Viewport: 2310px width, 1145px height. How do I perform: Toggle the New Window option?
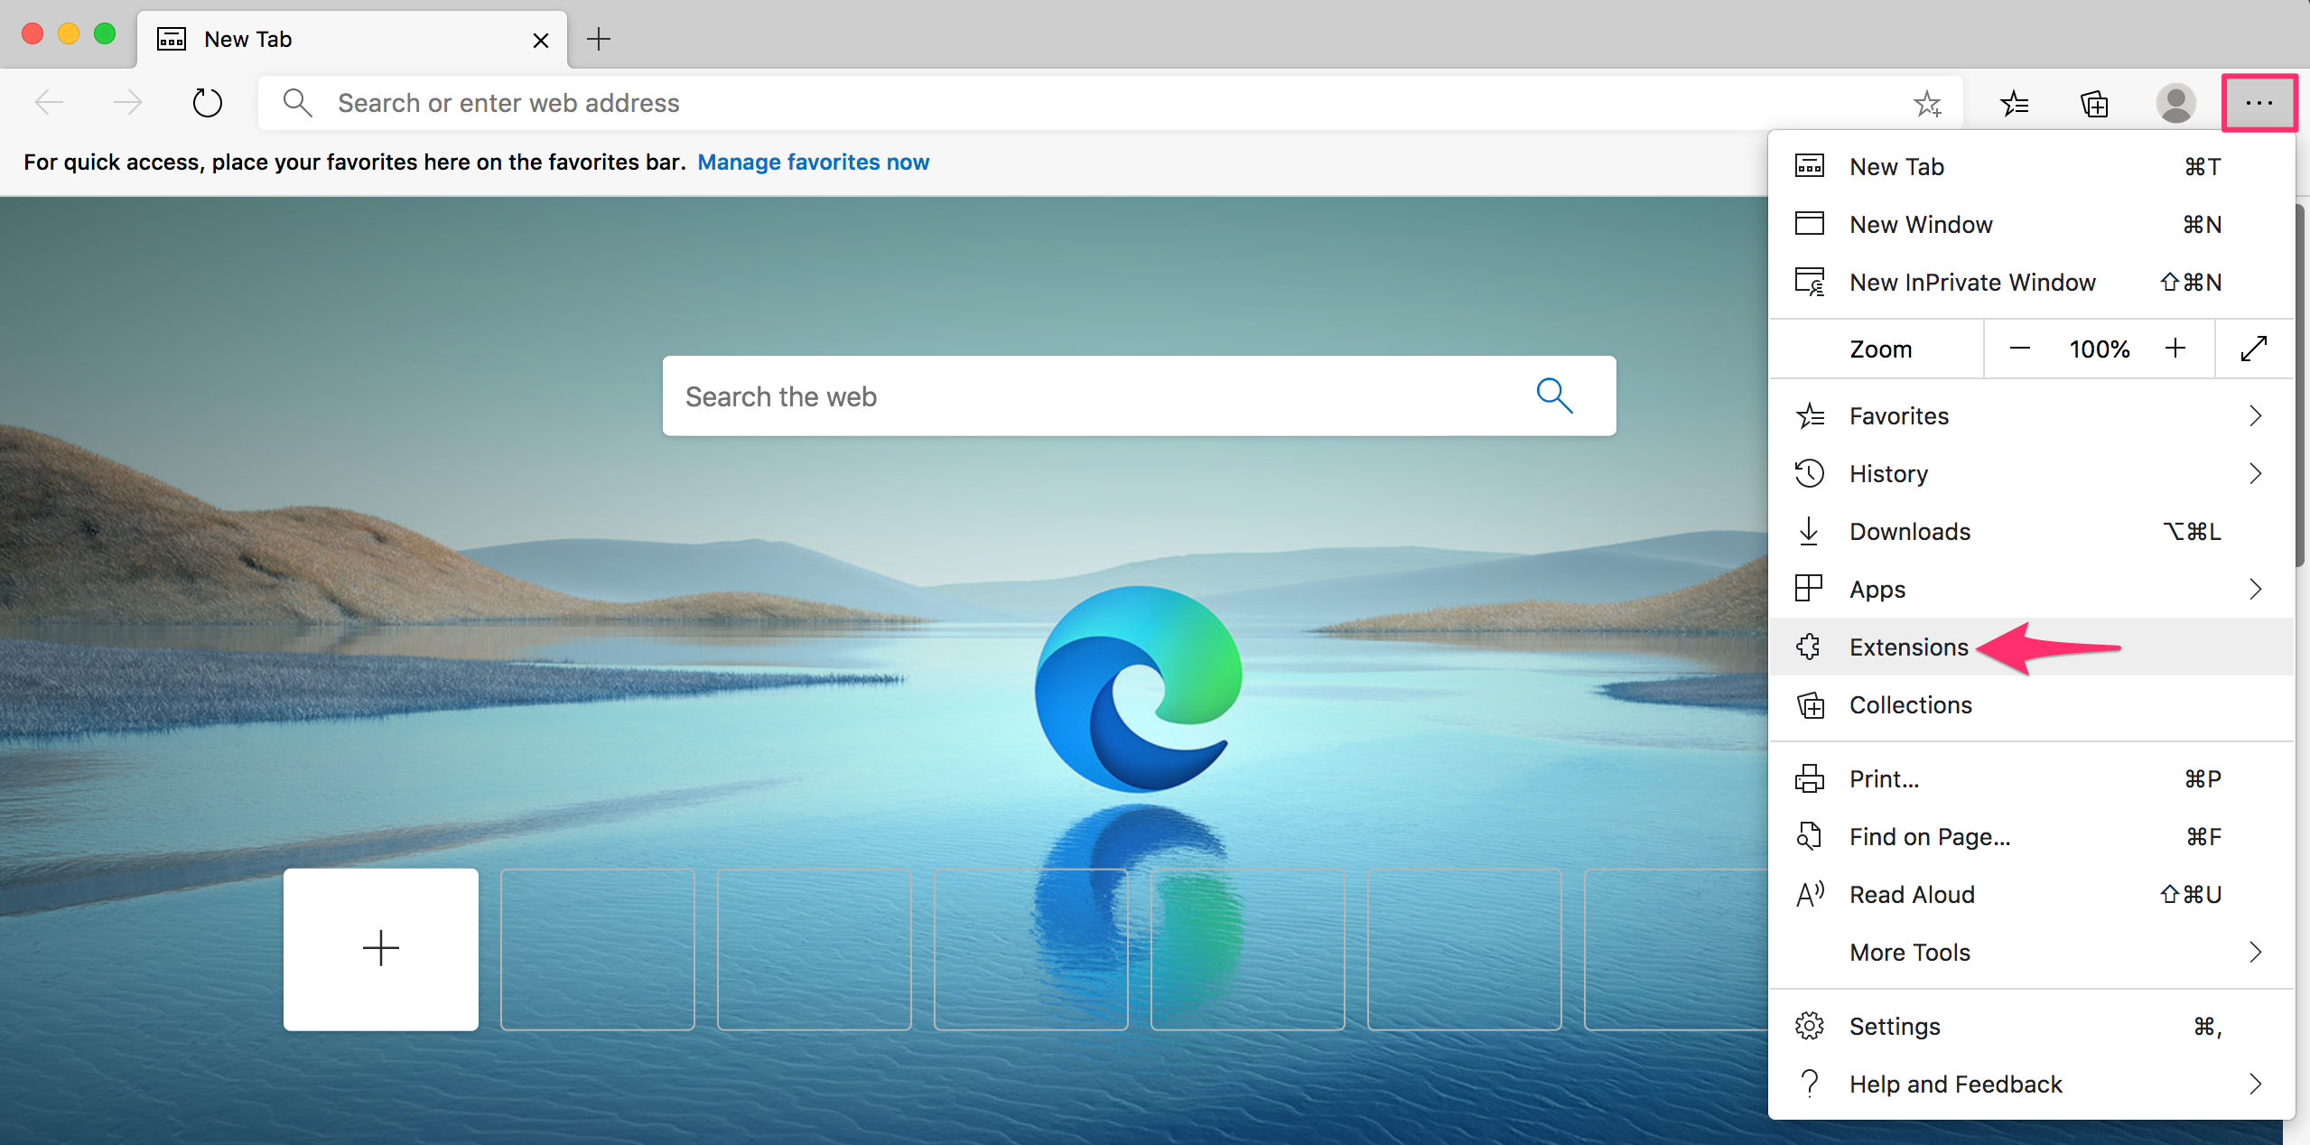pos(1921,224)
